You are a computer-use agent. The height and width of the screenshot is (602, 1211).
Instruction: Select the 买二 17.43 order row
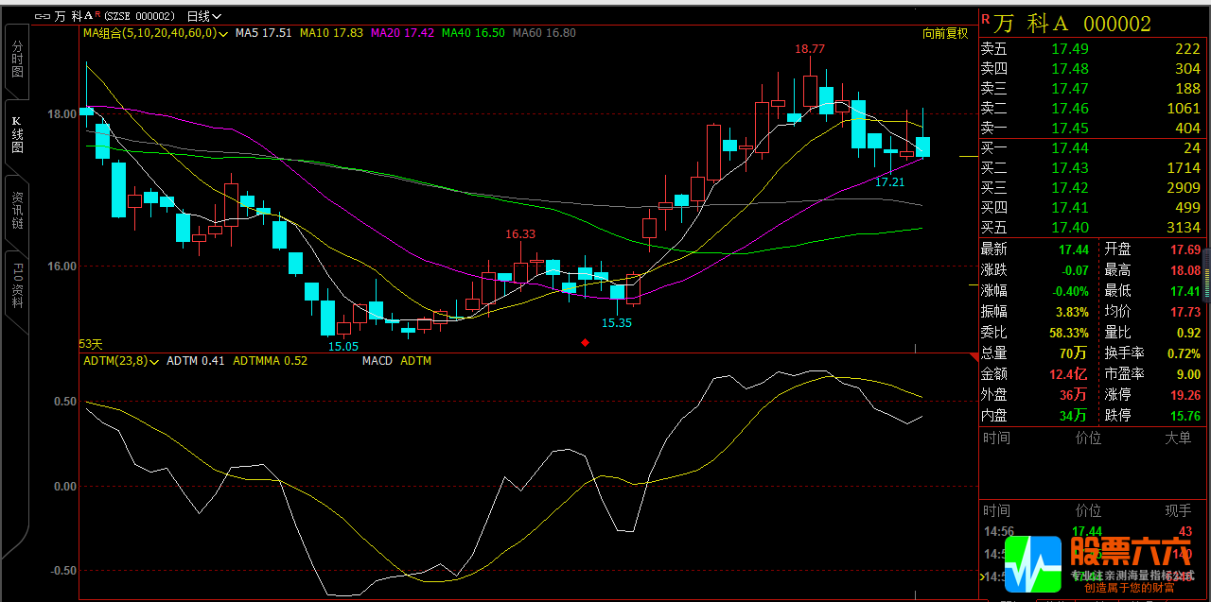click(1092, 168)
